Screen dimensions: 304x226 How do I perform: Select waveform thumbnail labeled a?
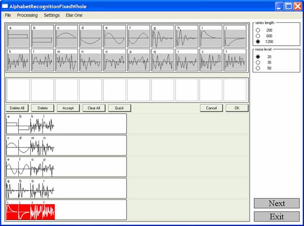coord(18,36)
